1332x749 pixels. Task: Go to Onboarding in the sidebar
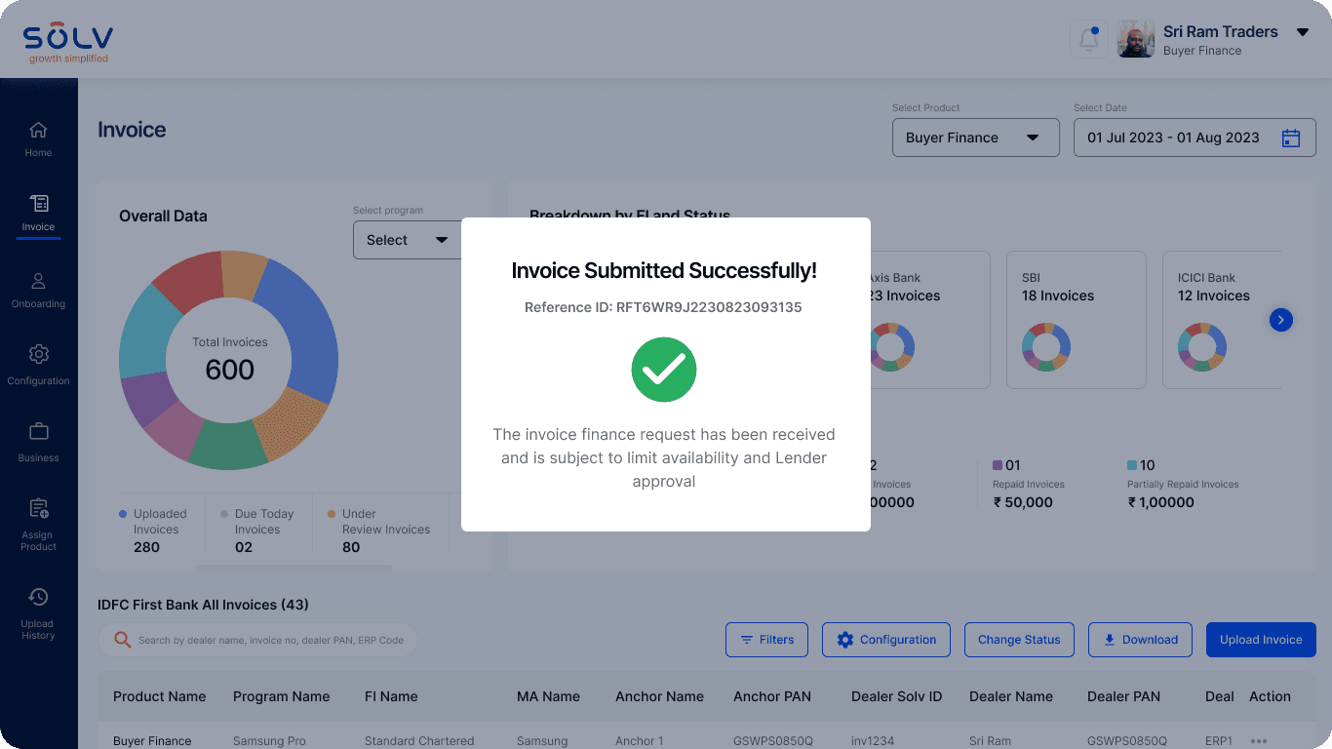38,291
